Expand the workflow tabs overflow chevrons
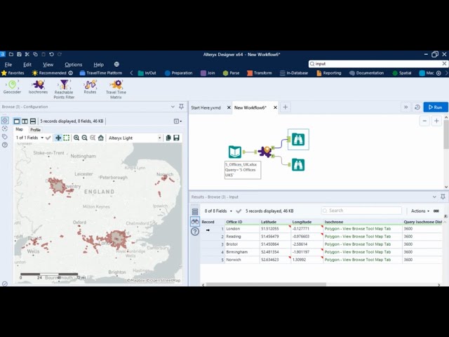Viewport: 449px width, 337px height. 406,107
